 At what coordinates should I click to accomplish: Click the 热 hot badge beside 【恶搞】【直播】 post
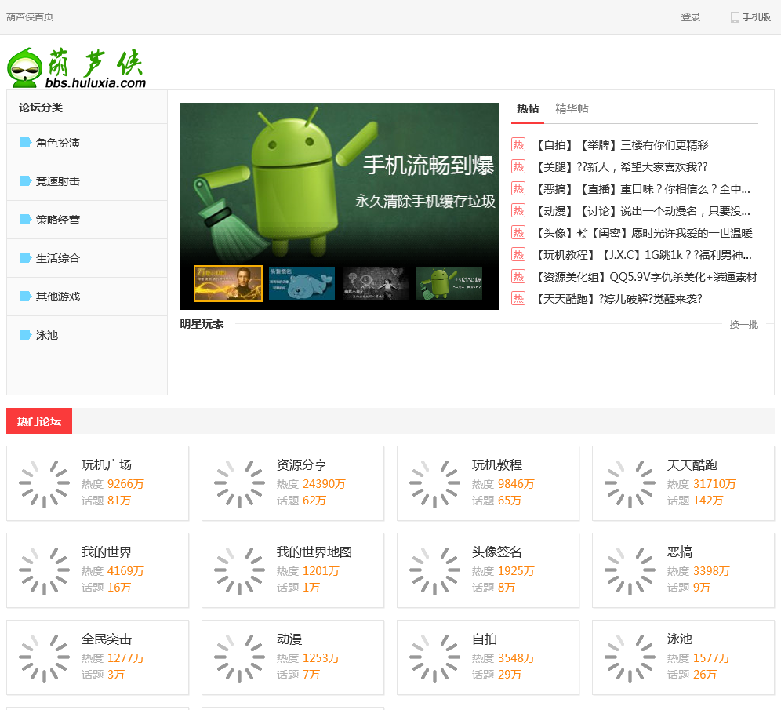coord(518,189)
